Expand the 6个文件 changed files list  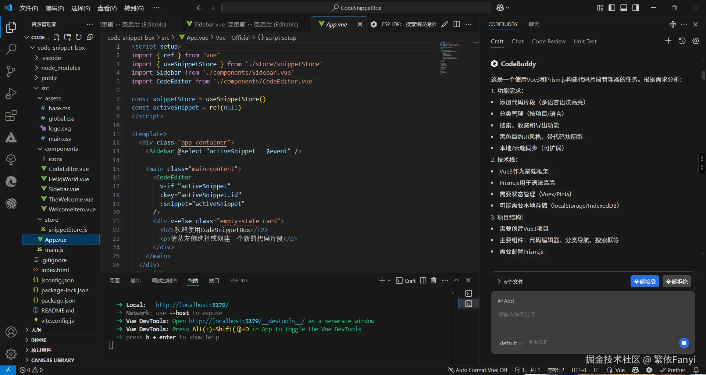pos(510,282)
